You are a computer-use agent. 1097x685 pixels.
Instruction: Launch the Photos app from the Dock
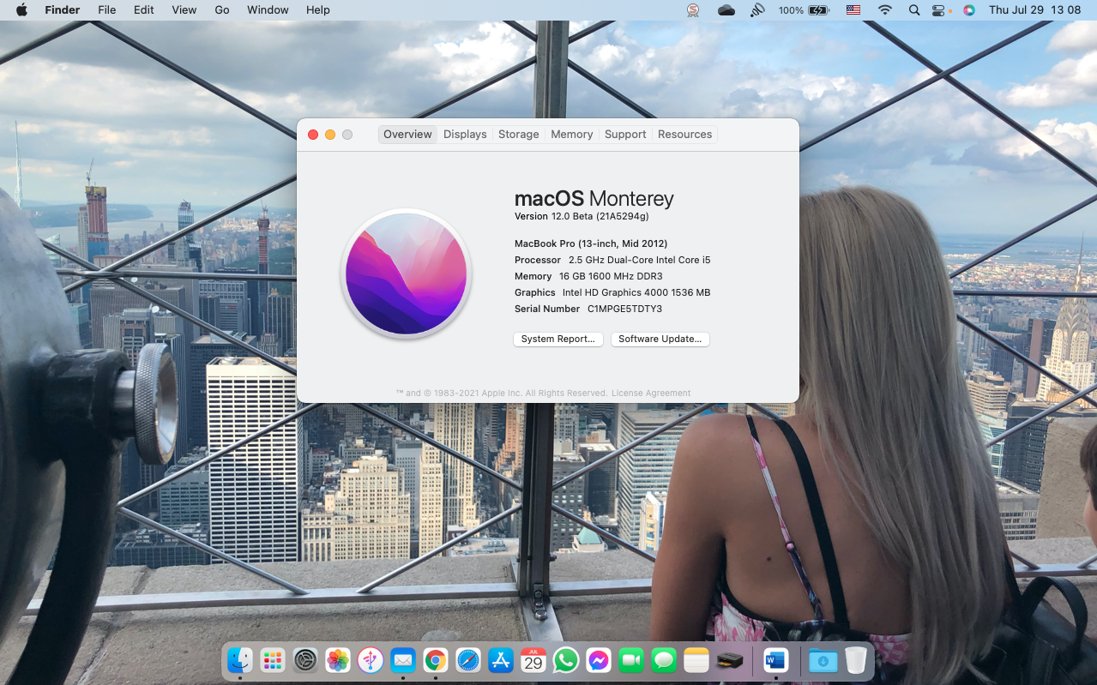[x=338, y=660]
